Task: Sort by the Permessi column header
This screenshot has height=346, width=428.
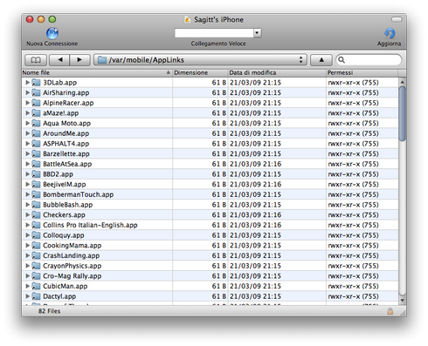Action: pos(362,72)
